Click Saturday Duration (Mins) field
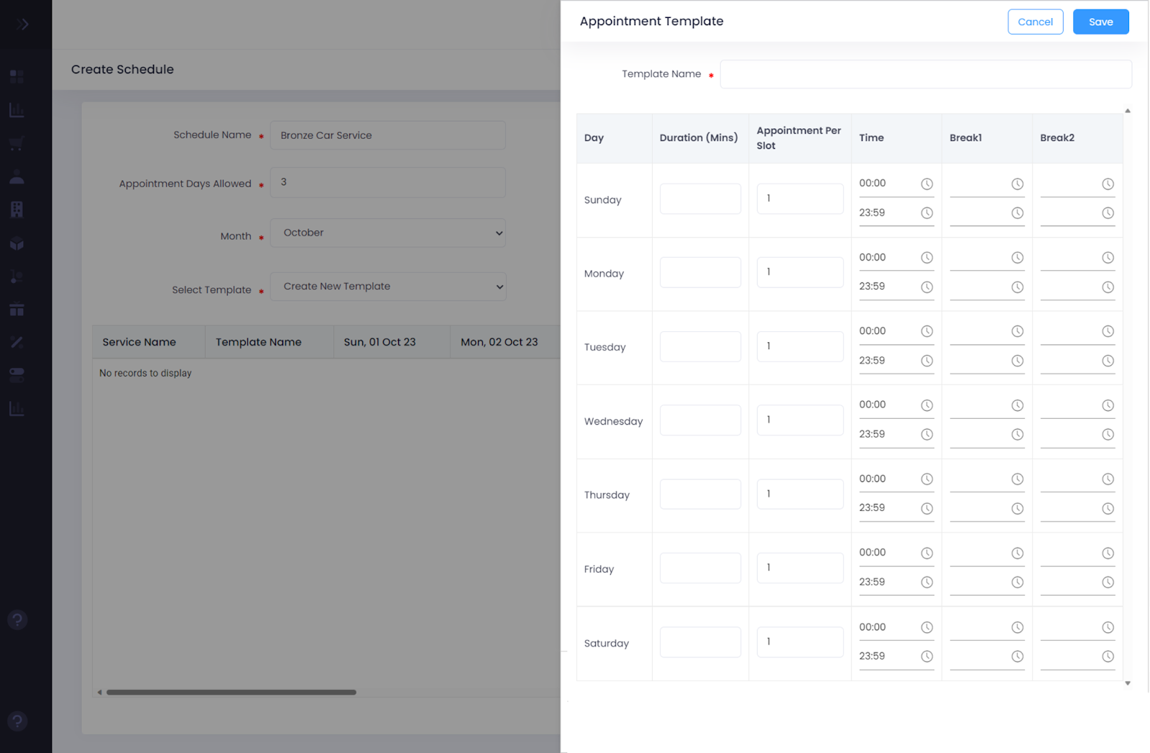The height and width of the screenshot is (753, 1150). [700, 642]
